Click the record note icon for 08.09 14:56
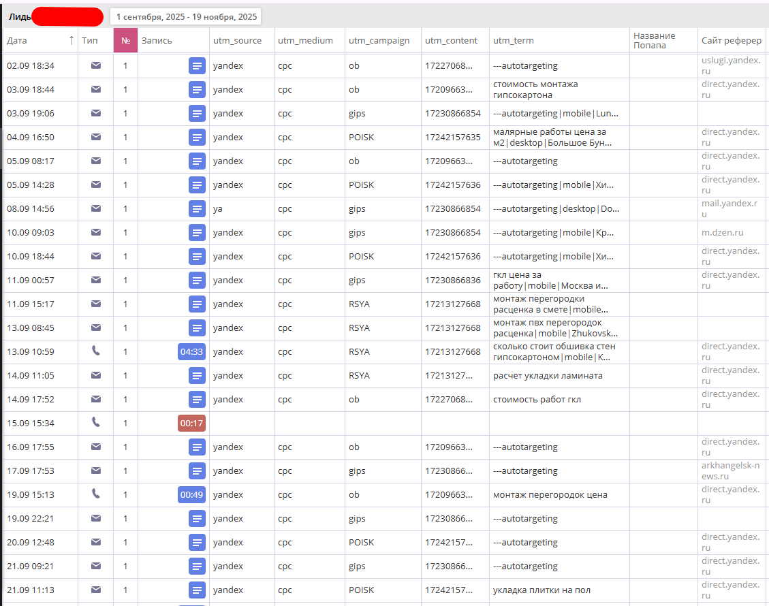Screen dimensions: 769x606 coord(197,209)
